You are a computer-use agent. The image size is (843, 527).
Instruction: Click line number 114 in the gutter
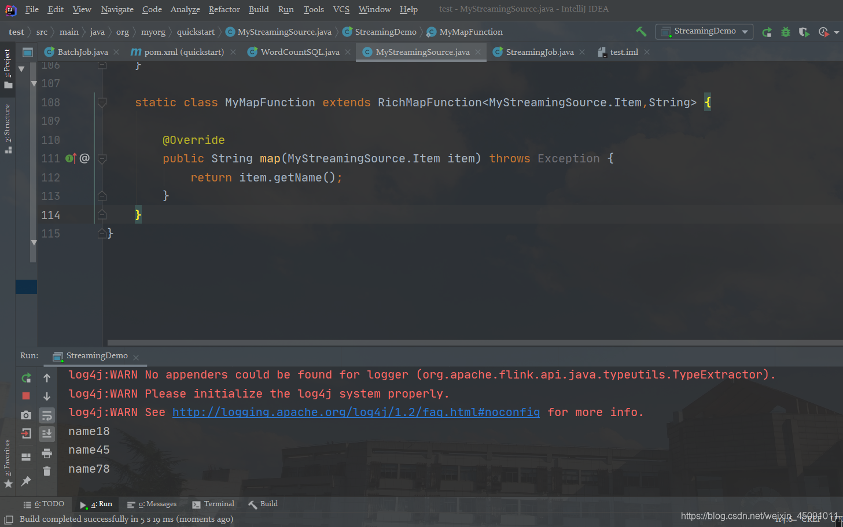pos(51,215)
